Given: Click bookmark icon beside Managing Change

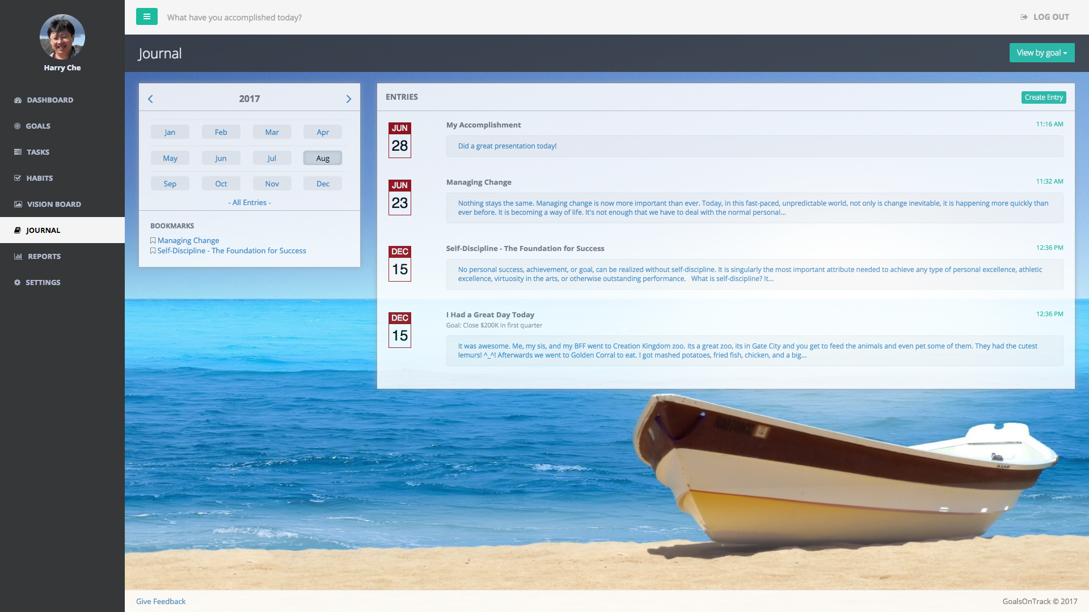Looking at the screenshot, I should pos(153,241).
